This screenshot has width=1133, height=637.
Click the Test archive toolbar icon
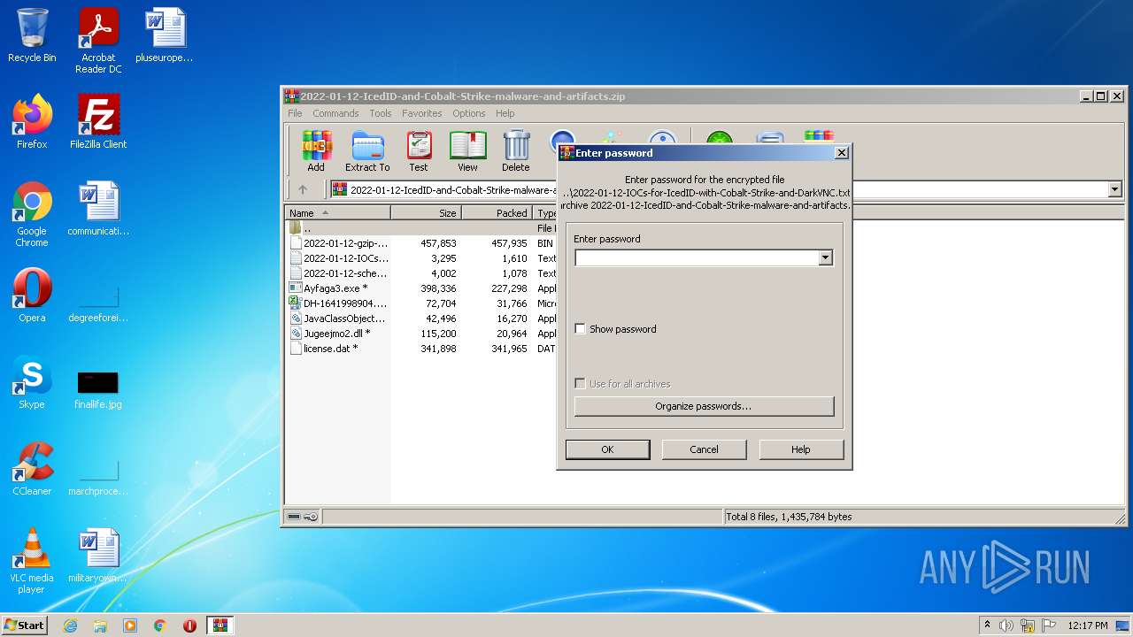coord(419,150)
